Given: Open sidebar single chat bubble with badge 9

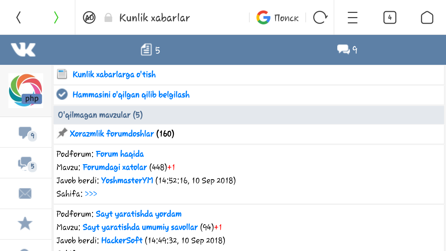Looking at the screenshot, I should tap(26, 133).
